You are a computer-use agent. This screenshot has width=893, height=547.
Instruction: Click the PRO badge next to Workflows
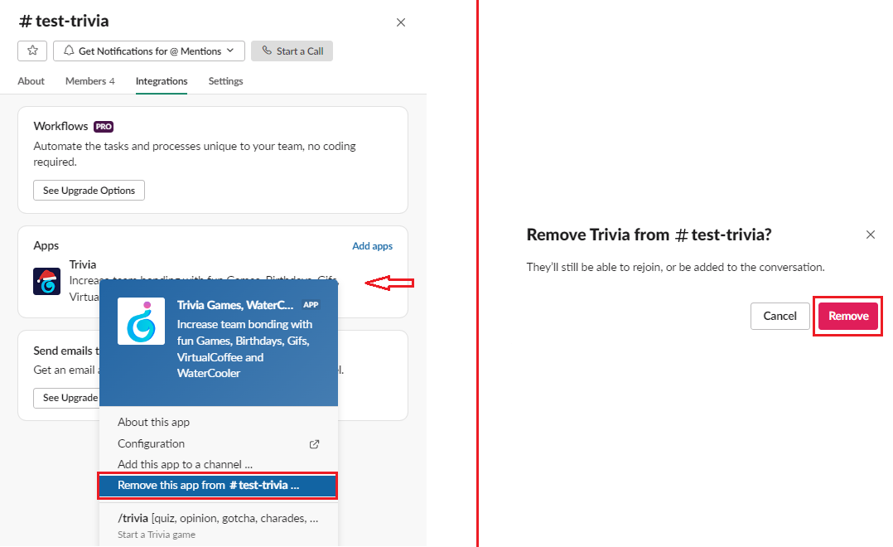tap(104, 127)
